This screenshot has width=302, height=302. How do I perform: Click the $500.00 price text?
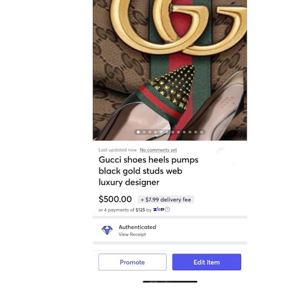click(115, 199)
